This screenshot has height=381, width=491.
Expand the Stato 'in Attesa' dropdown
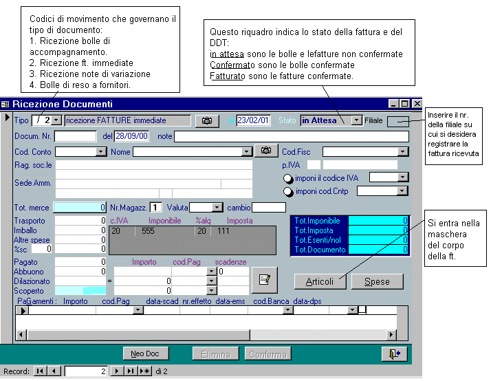coord(356,120)
